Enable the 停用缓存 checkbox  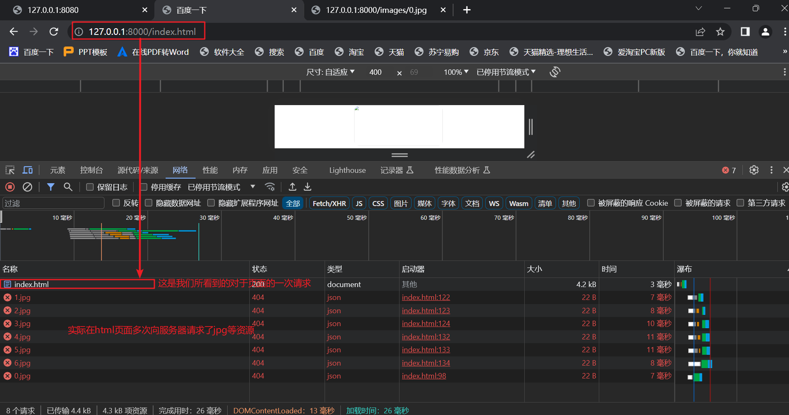pos(144,187)
